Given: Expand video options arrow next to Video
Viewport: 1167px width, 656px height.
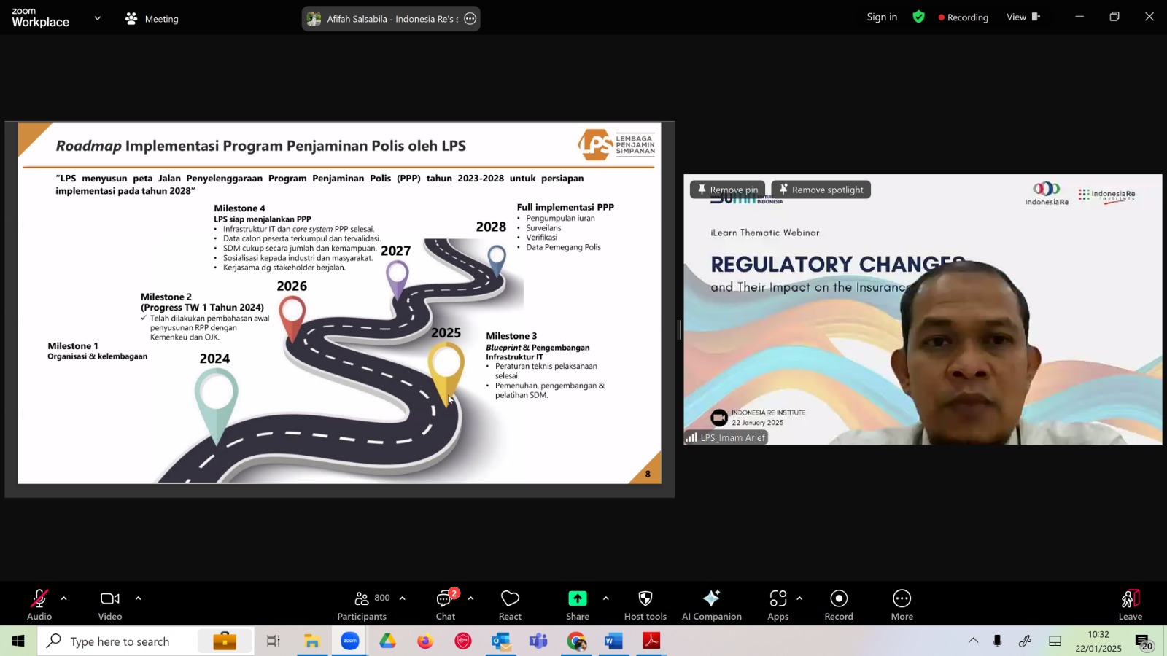Looking at the screenshot, I should pyautogui.click(x=138, y=598).
